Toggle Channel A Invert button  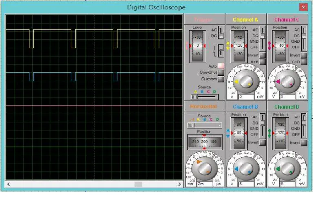coord(262,55)
